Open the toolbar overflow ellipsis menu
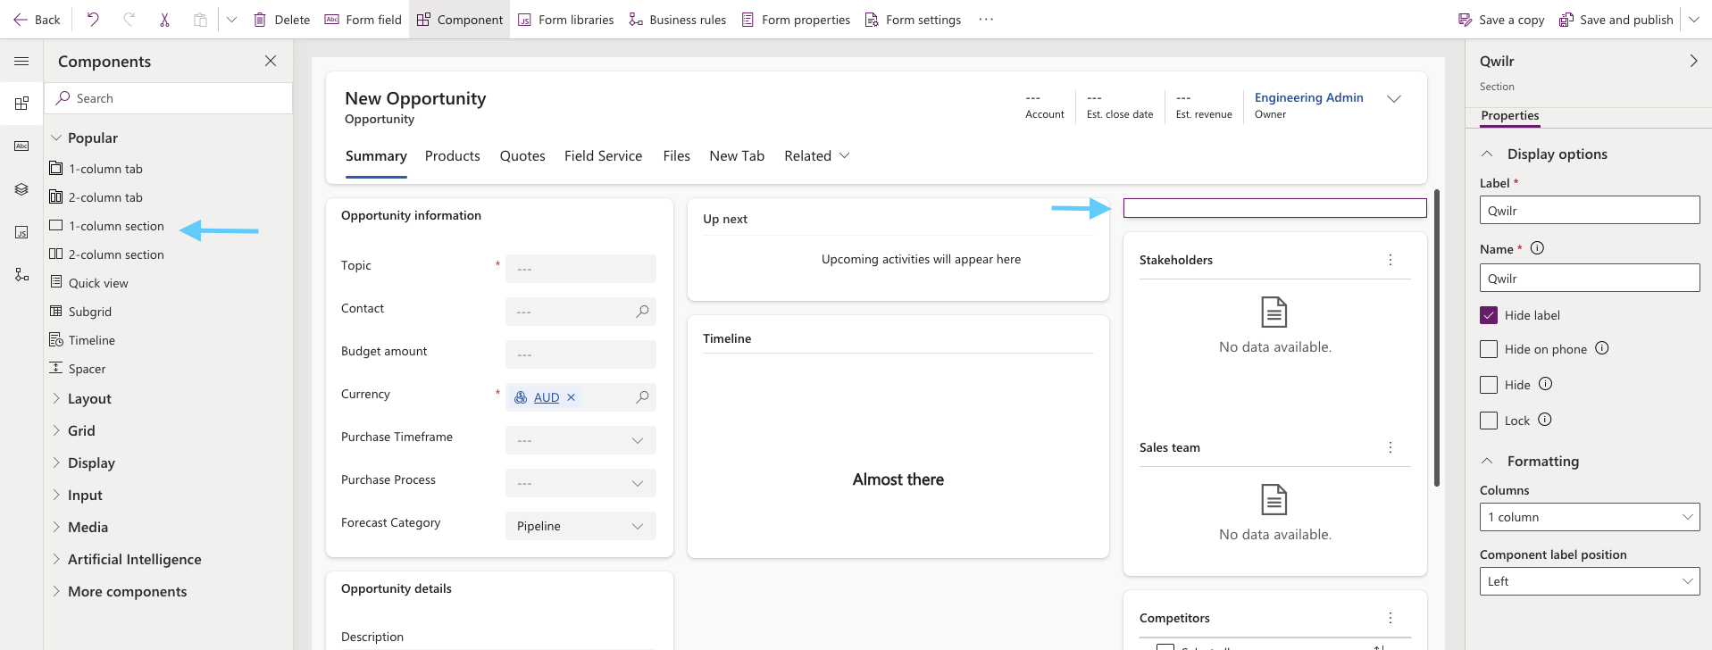This screenshot has width=1712, height=650. click(986, 20)
